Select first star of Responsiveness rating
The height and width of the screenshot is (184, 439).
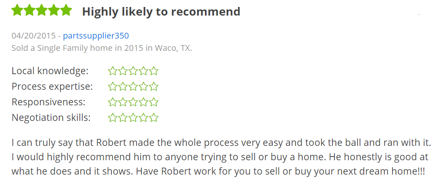pyautogui.click(x=113, y=102)
